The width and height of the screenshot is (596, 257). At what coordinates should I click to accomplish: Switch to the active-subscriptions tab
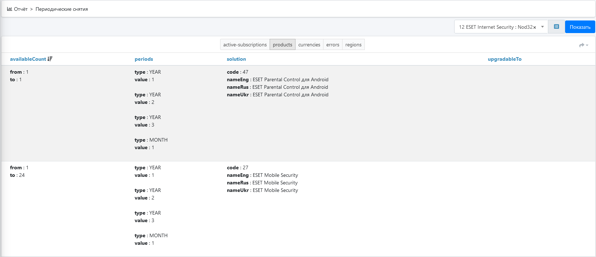pyautogui.click(x=245, y=45)
